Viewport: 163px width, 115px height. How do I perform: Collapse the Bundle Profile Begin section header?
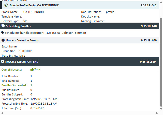point(76,5)
